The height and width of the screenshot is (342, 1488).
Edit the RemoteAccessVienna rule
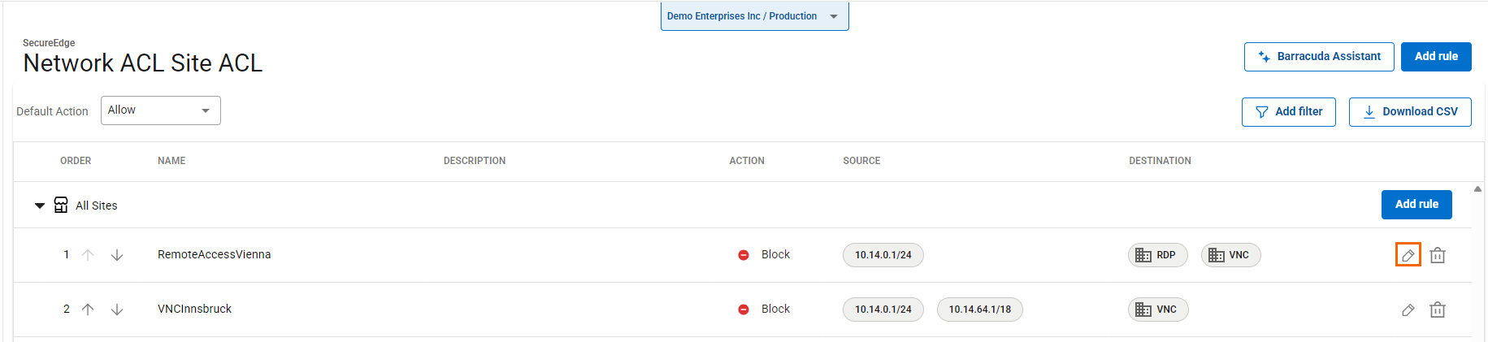(1408, 255)
